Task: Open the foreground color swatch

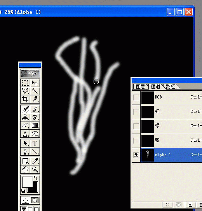Action: coord(28,182)
